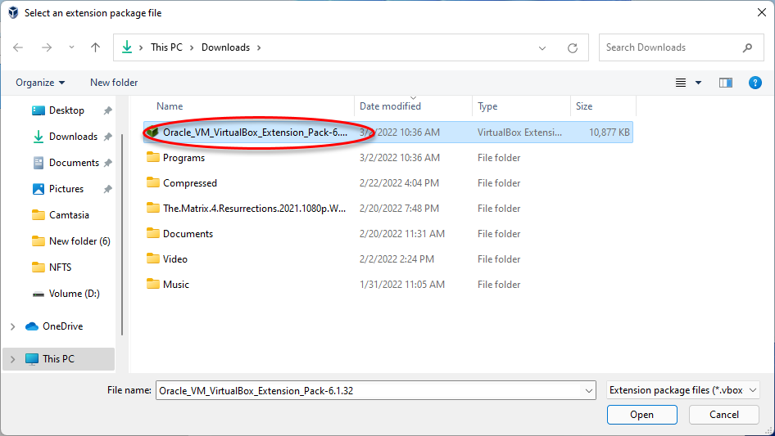Open the Extension package files type dropdown
775x436 pixels.
683,390
